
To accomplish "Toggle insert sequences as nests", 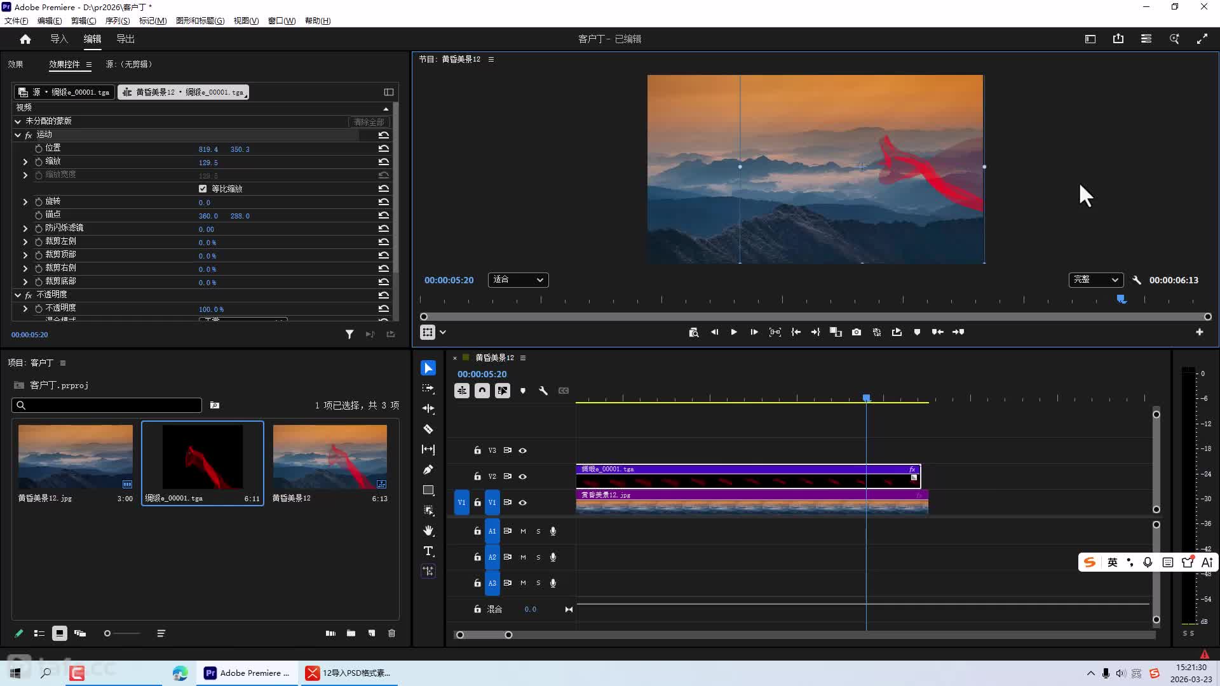I will point(462,391).
